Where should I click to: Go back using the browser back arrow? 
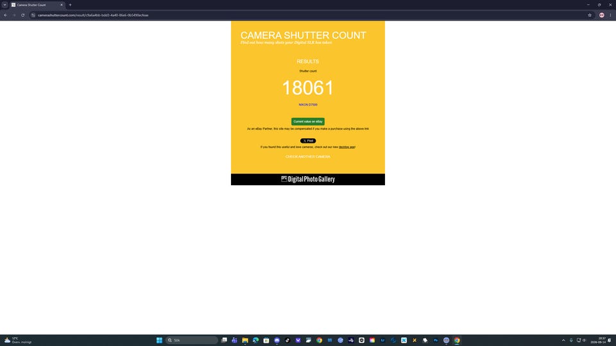[x=6, y=15]
